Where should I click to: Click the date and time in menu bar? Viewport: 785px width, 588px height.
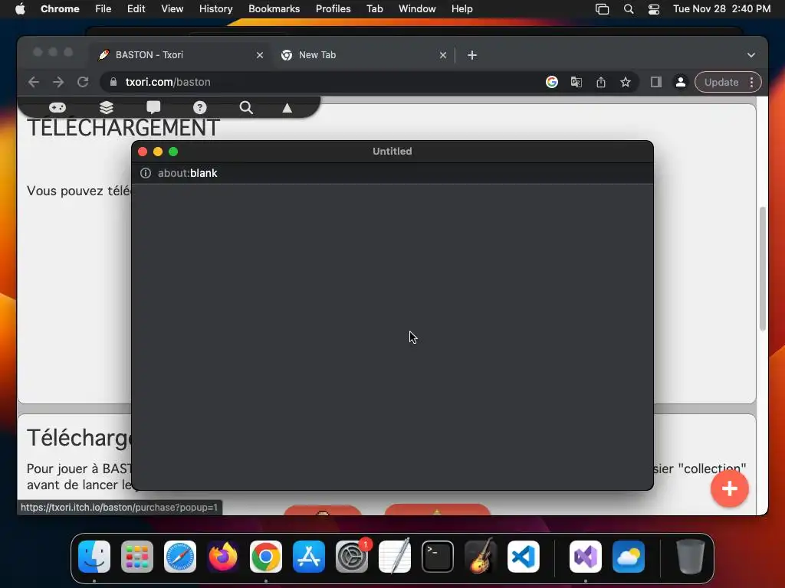click(x=721, y=9)
